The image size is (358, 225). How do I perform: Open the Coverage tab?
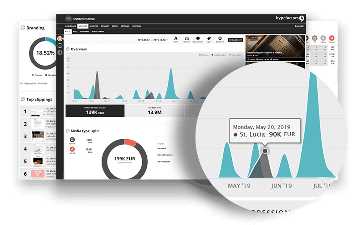[x=84, y=32]
